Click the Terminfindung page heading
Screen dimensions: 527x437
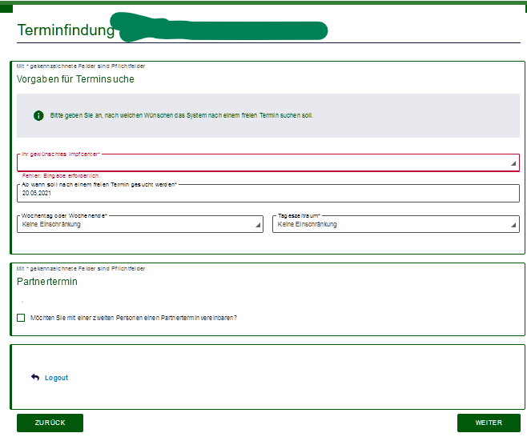pos(66,30)
